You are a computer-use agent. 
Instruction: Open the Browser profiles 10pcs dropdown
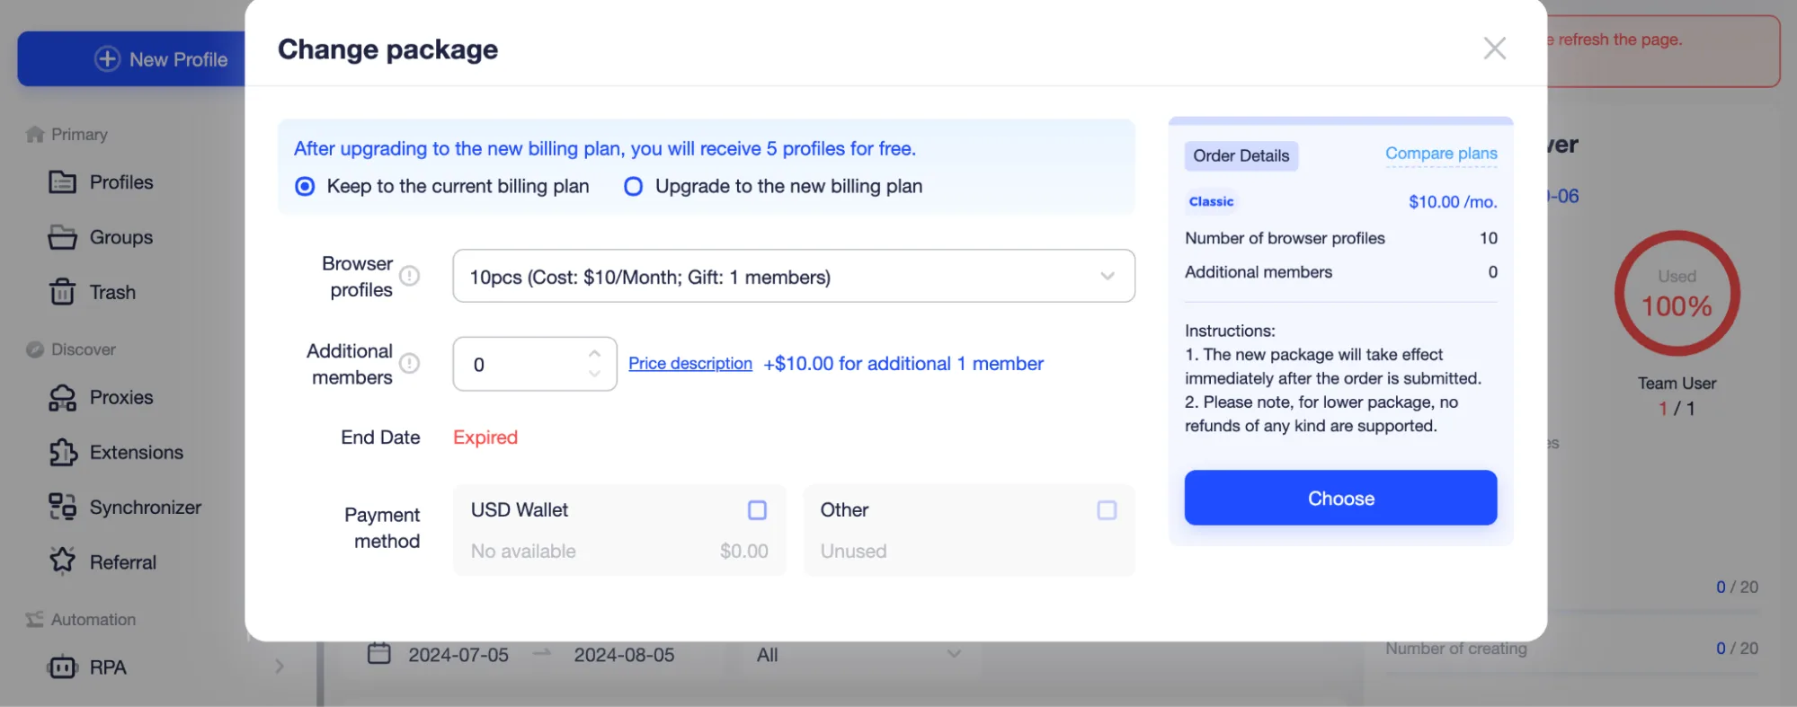pyautogui.click(x=794, y=276)
